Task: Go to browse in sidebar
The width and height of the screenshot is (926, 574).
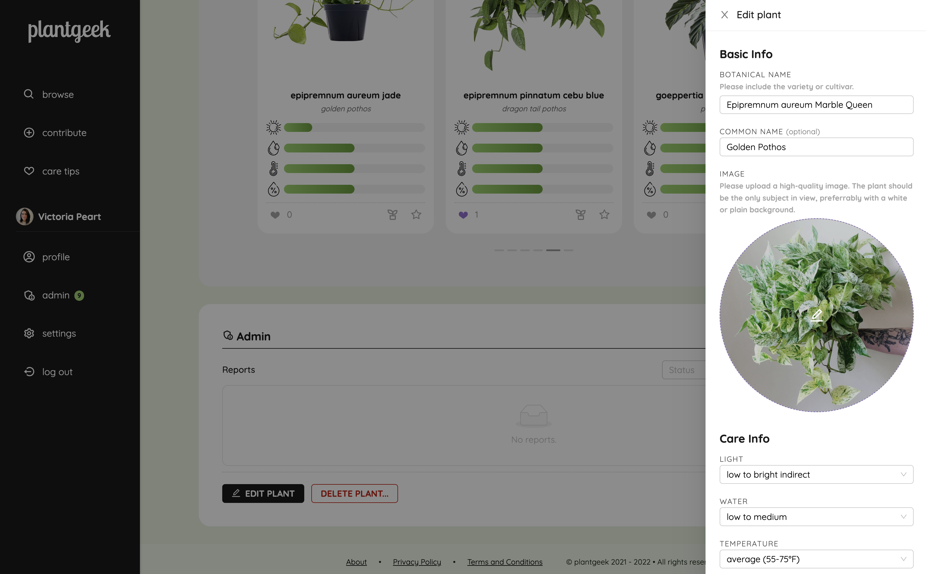Action: coord(49,94)
